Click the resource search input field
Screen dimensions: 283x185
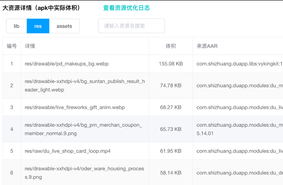click(x=131, y=26)
